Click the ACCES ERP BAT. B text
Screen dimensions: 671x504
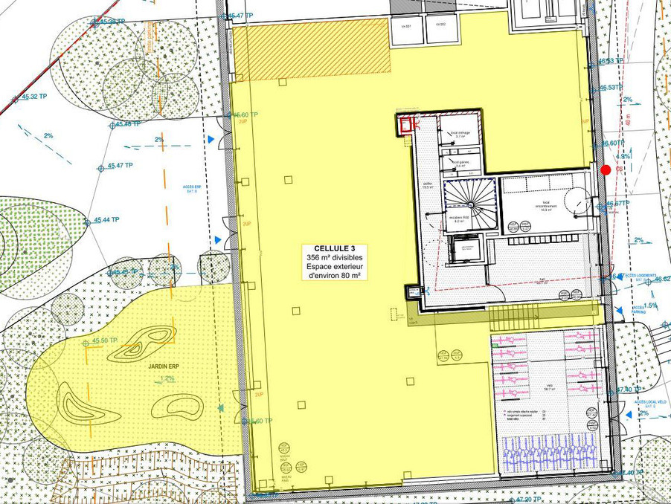click(193, 190)
